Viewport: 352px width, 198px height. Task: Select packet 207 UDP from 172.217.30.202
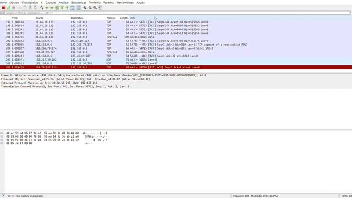coord(176,60)
